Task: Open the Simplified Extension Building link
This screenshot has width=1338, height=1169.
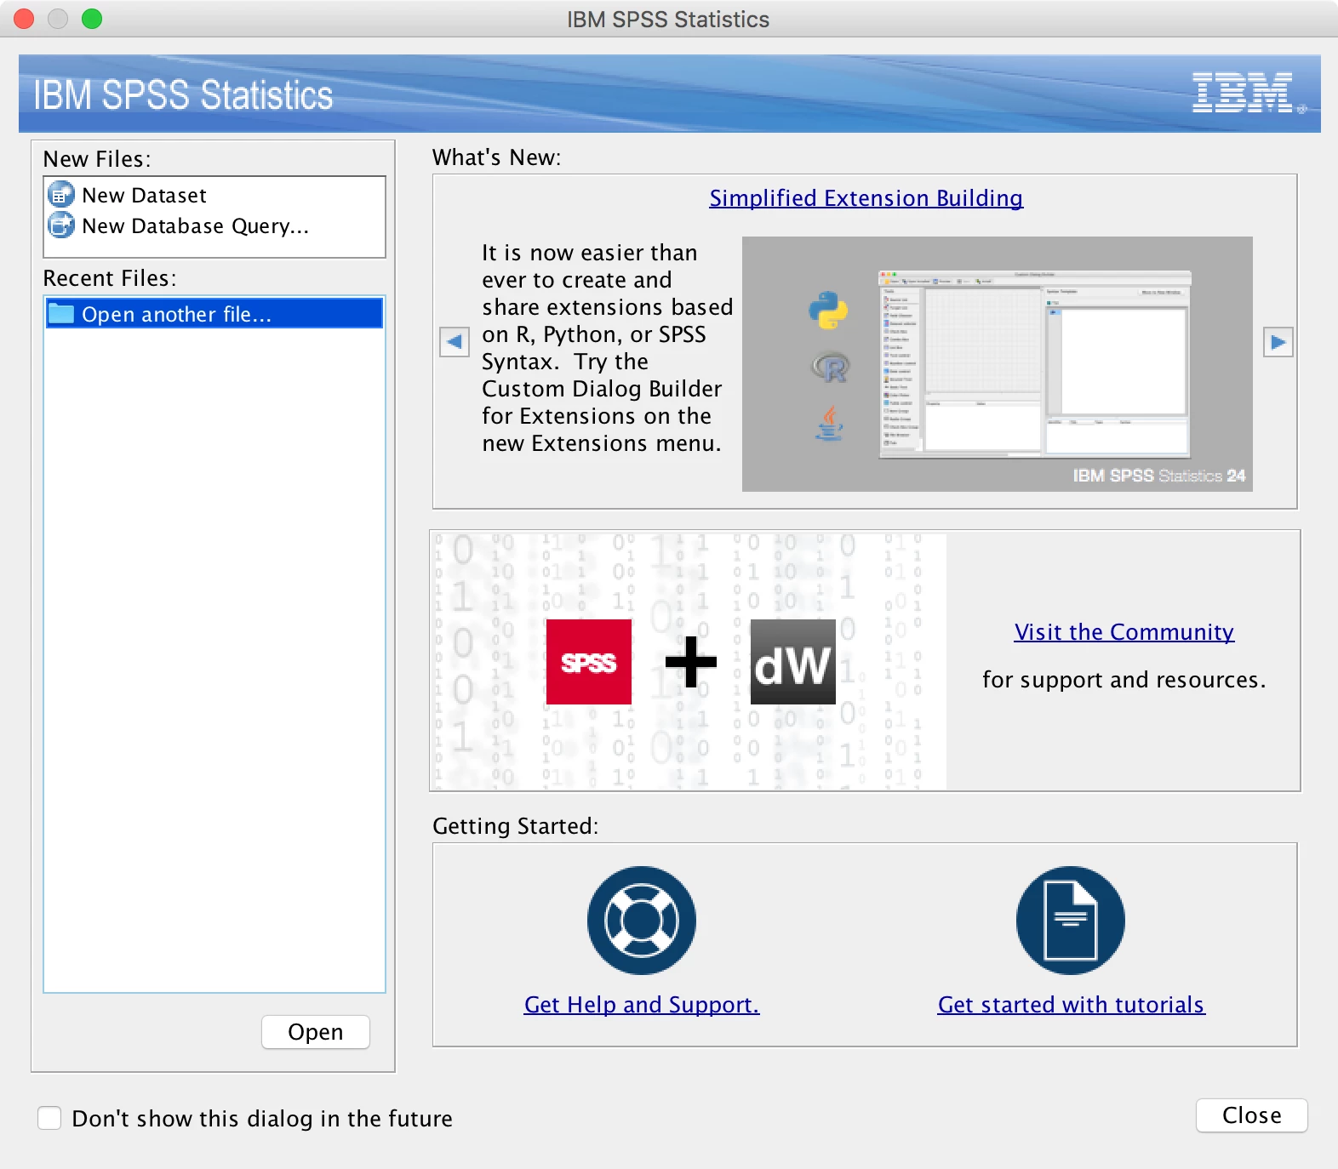Action: [x=866, y=198]
